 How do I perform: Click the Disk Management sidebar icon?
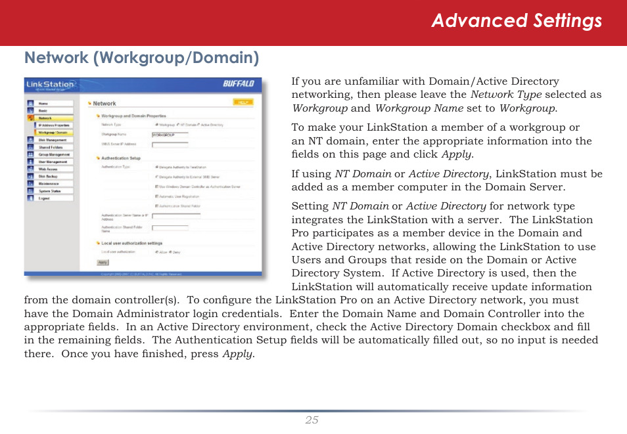point(30,140)
